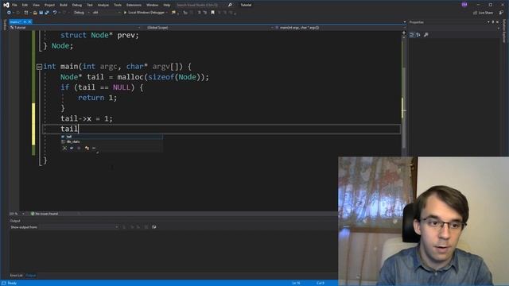Screen dimensions: 509x286
Task: Toggle first IntelliSense filter icon
Action: (x=64, y=149)
